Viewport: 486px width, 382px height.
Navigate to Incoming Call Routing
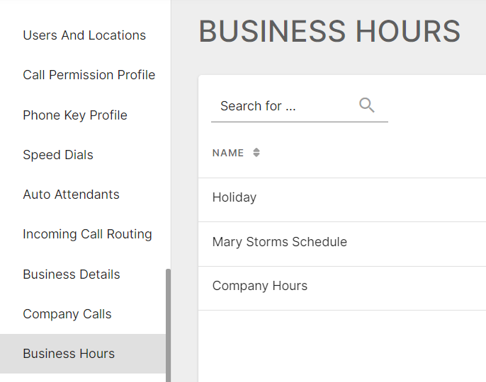(x=87, y=234)
